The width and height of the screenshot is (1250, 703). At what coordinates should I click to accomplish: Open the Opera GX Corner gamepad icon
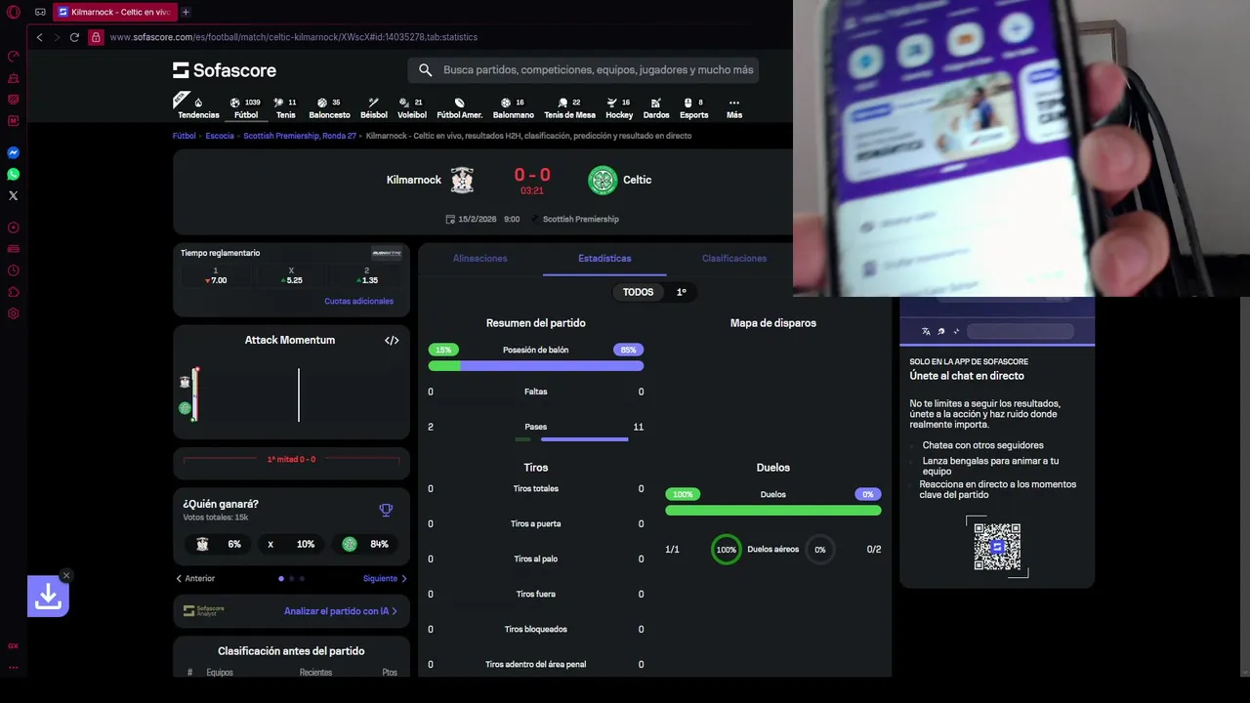(40, 12)
